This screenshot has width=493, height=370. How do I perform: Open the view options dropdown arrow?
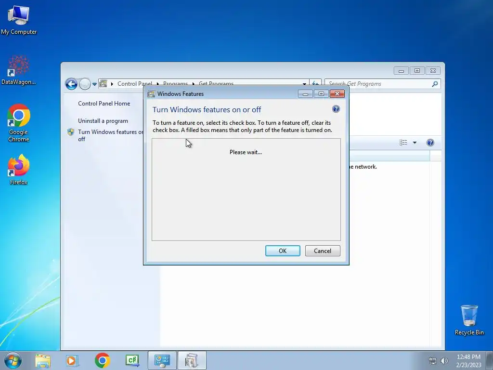[415, 143]
